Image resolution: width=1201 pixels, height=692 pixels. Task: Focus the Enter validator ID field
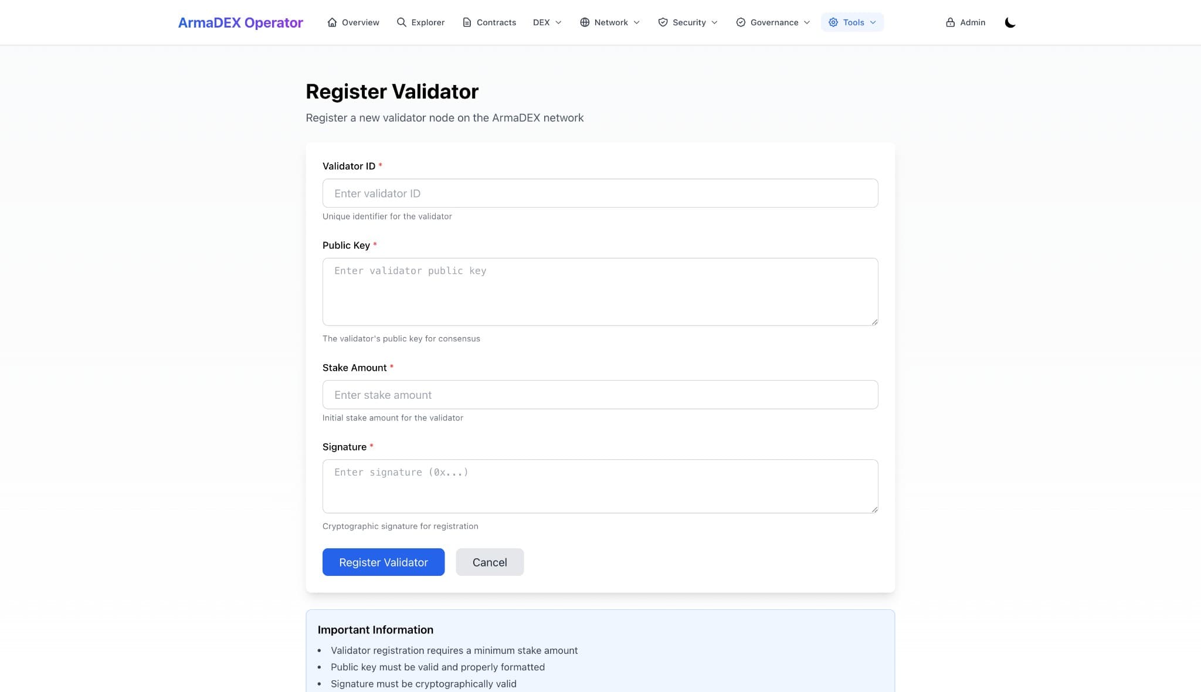599,193
